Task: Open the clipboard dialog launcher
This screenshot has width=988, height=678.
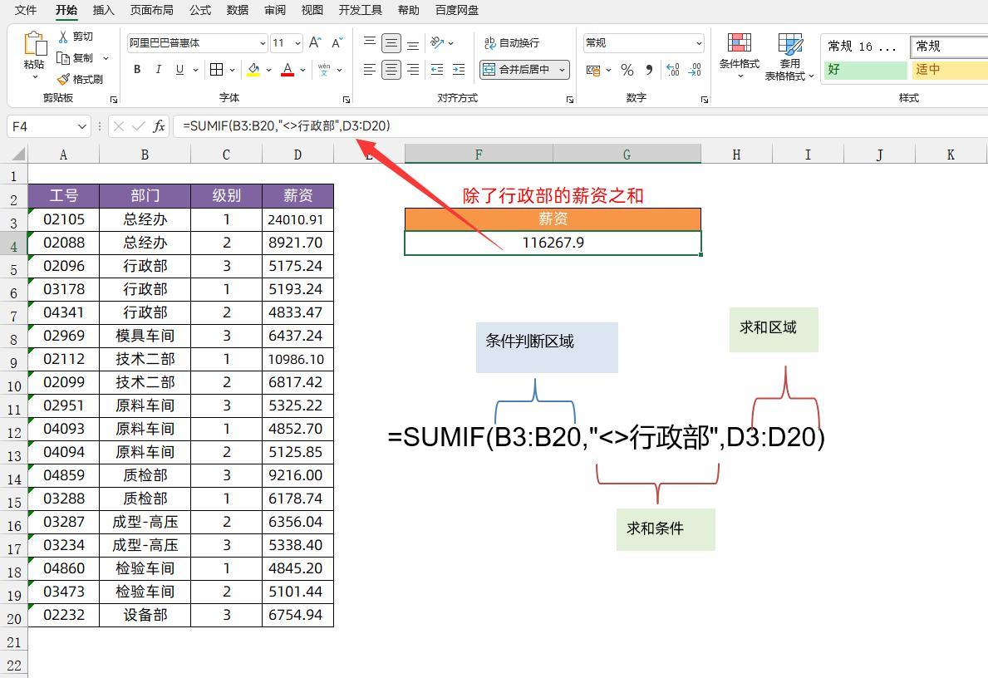Action: (x=113, y=100)
